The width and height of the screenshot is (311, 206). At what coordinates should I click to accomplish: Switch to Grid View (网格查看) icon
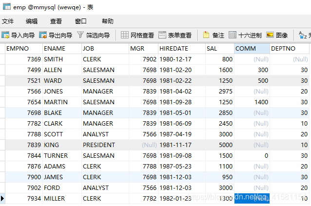(125, 35)
